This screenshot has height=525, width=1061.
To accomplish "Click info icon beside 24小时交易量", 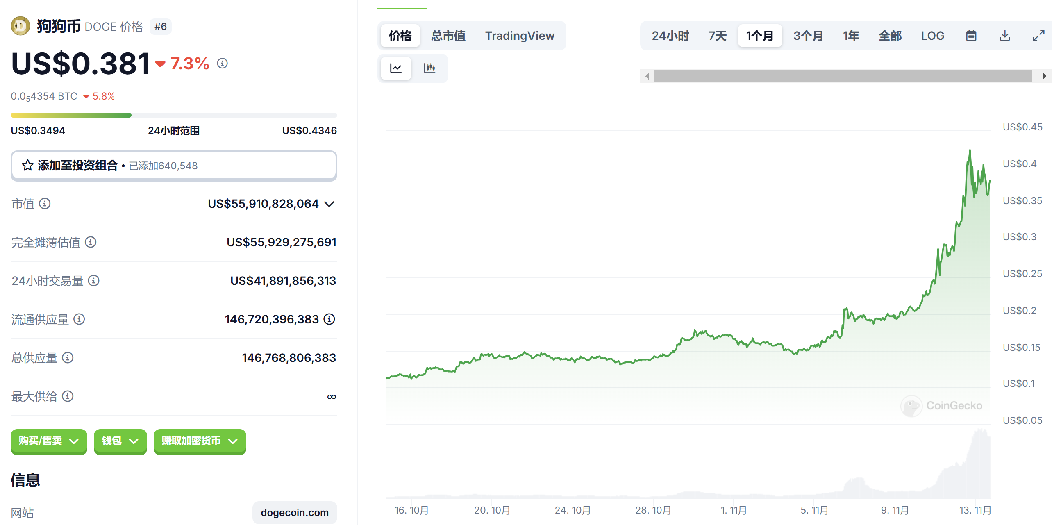I will pos(94,281).
